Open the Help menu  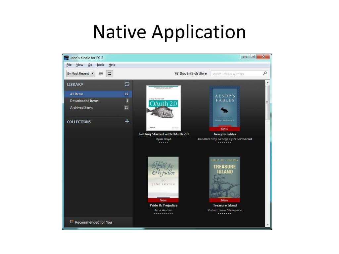pos(112,65)
